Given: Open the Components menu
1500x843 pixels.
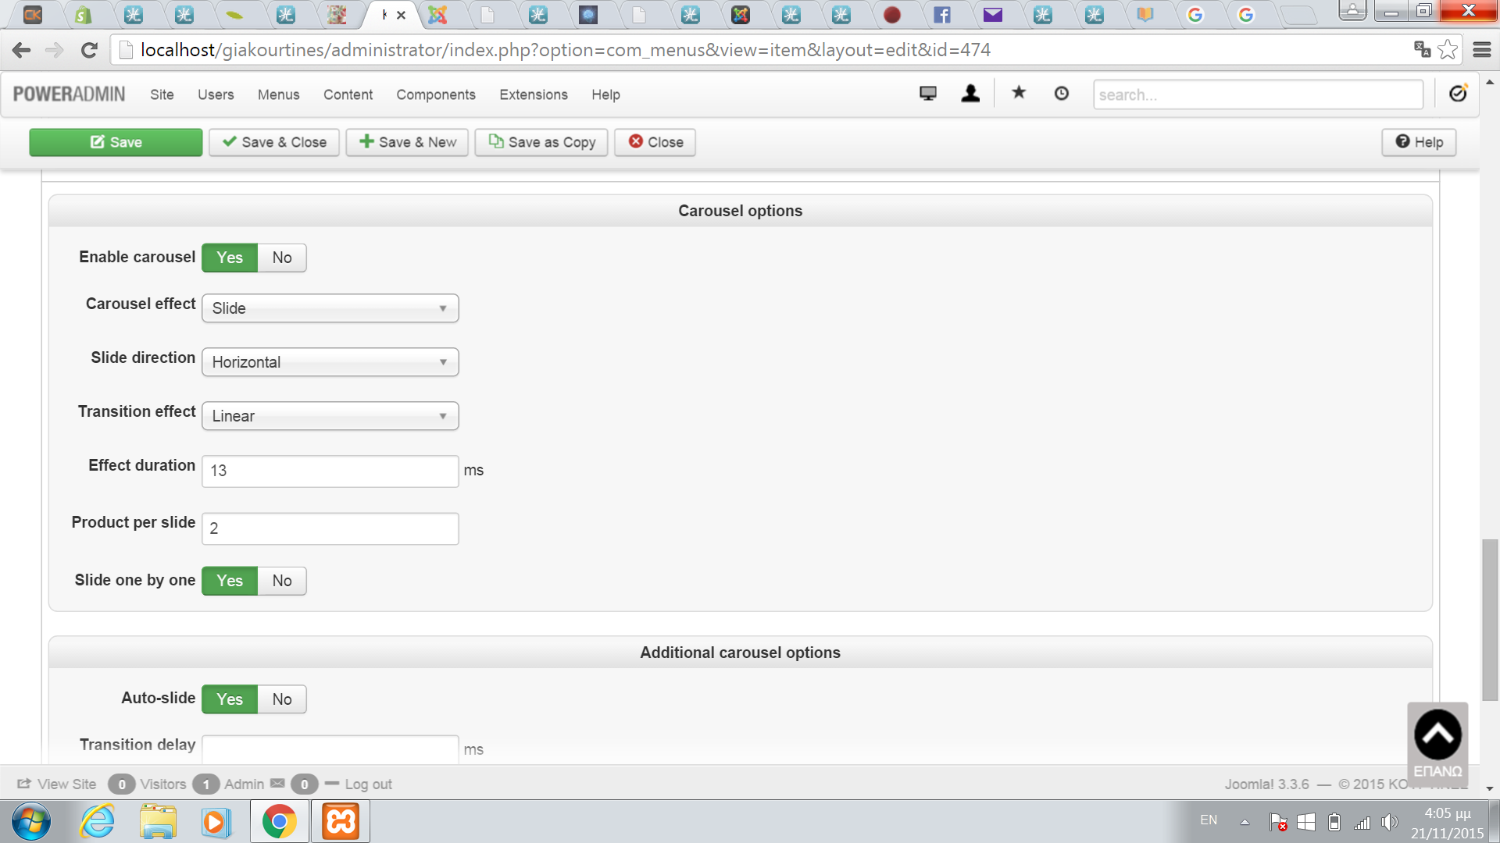Looking at the screenshot, I should point(435,94).
